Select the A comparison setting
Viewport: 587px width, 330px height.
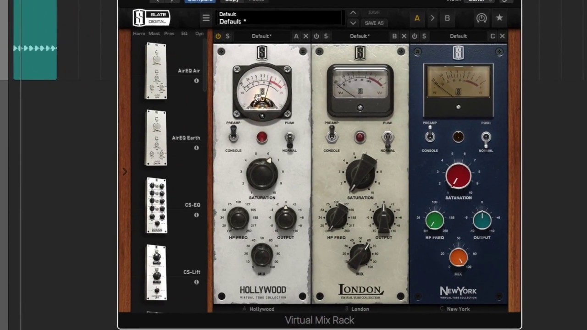pyautogui.click(x=417, y=18)
